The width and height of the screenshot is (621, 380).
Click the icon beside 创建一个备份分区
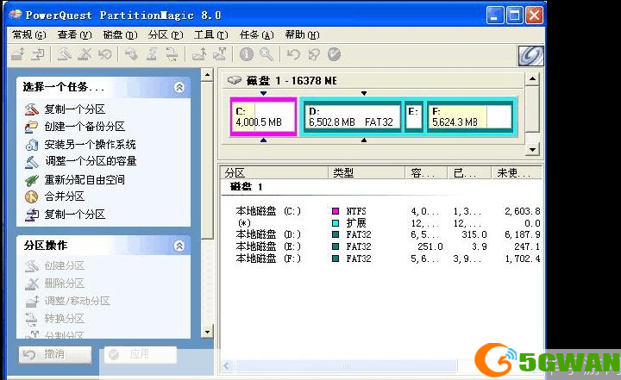coord(31,127)
